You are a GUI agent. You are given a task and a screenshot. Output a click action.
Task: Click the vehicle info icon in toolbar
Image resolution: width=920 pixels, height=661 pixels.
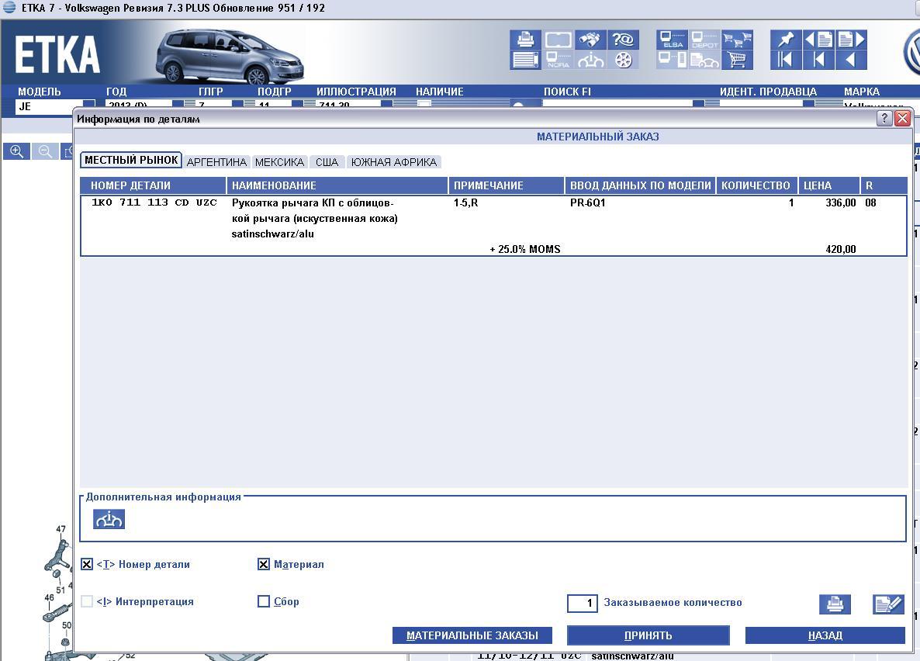point(590,60)
